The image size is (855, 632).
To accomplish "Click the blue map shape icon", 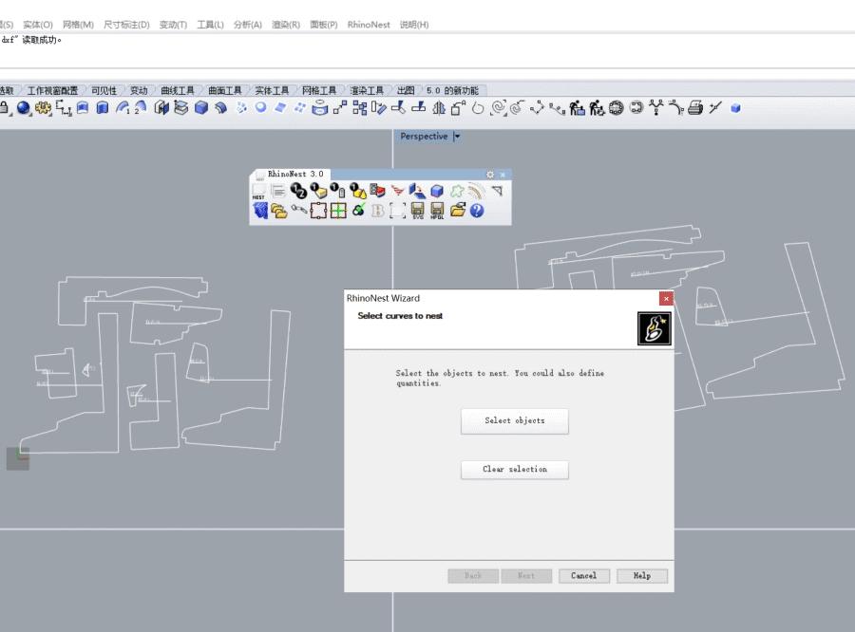I will tap(260, 211).
